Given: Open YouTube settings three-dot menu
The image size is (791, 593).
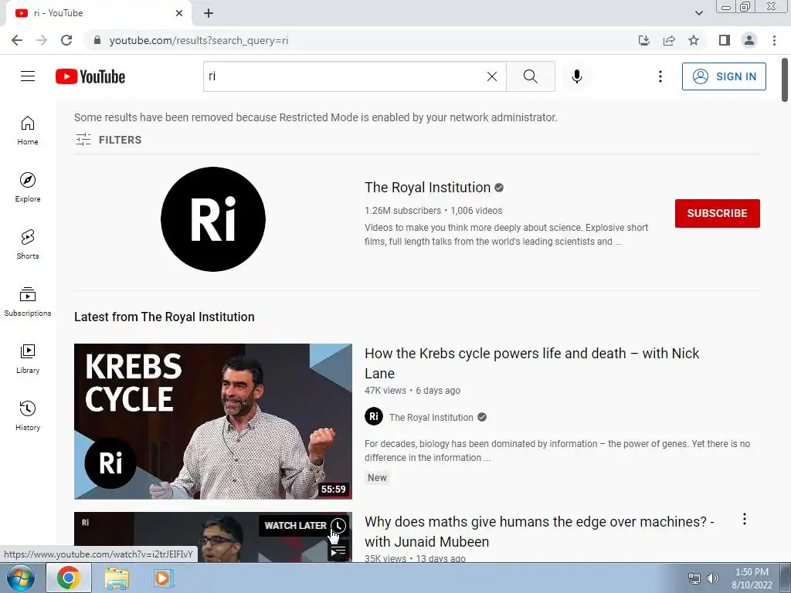Looking at the screenshot, I should tap(660, 76).
